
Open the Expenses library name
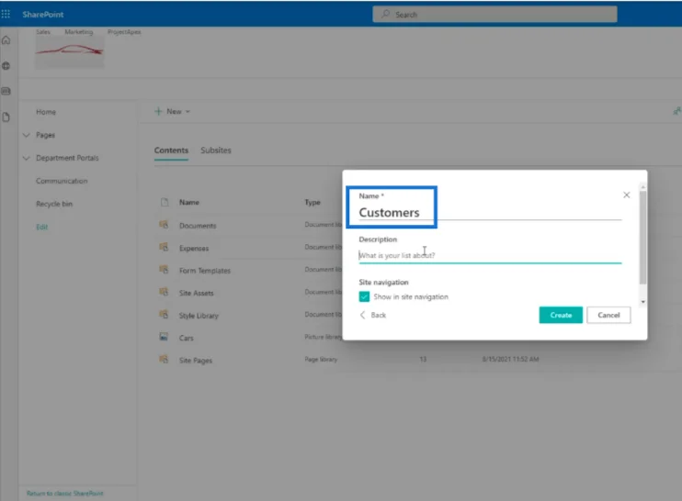coord(194,249)
